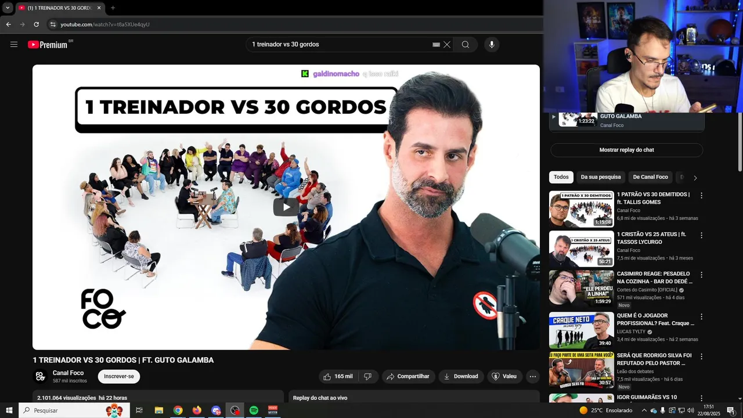Open the Canal Foco channel name link
This screenshot has width=743, height=418.
[x=68, y=373]
